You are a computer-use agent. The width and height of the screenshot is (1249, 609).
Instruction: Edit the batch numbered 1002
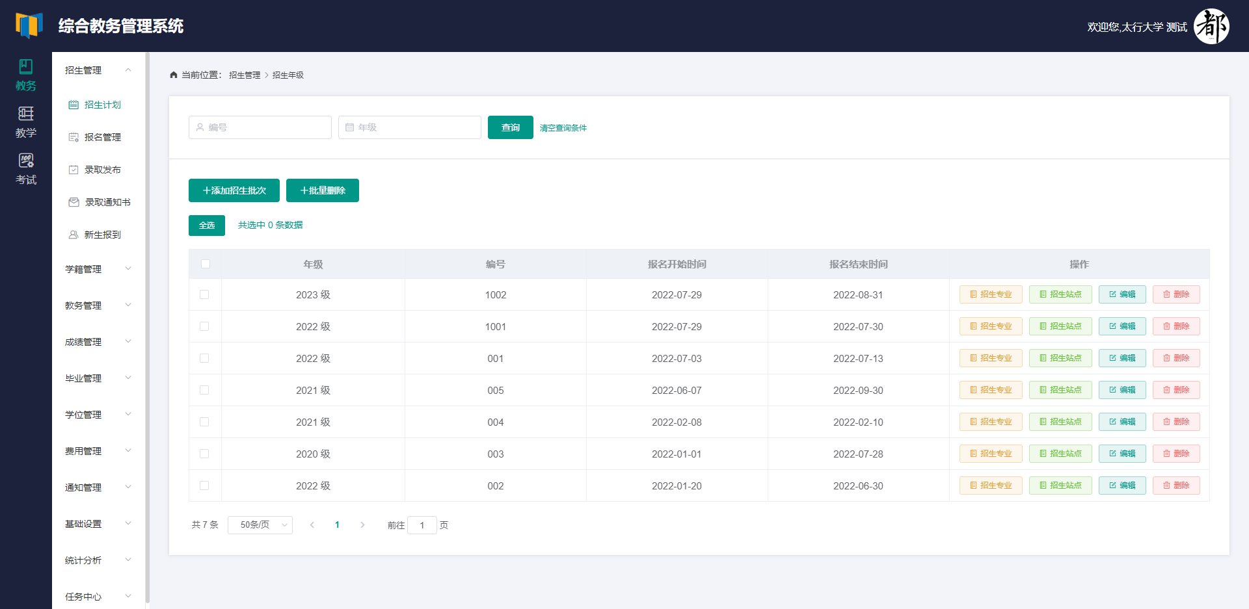click(1122, 294)
